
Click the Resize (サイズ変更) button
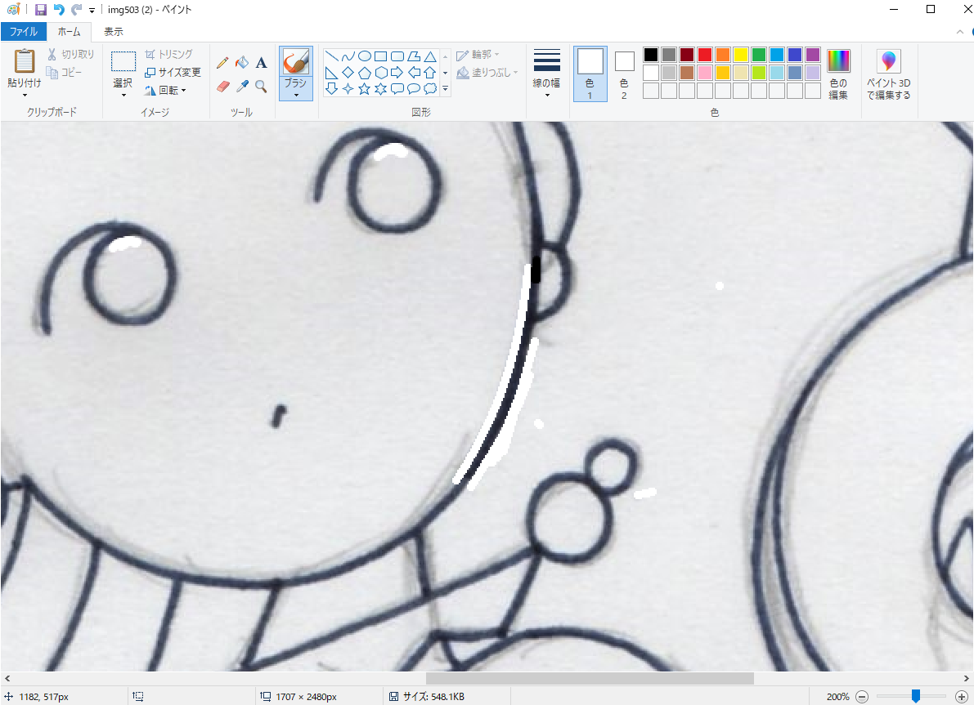[x=173, y=73]
